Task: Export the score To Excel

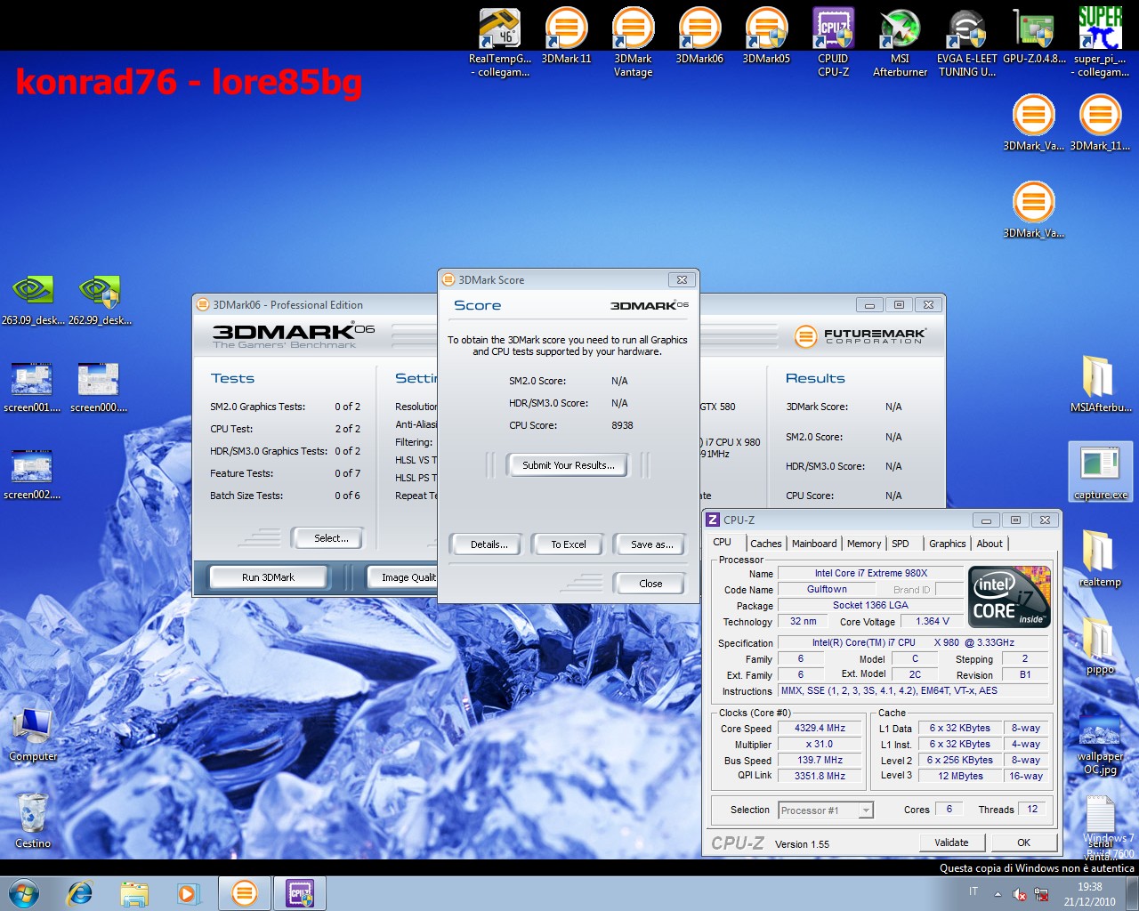Action: [568, 544]
